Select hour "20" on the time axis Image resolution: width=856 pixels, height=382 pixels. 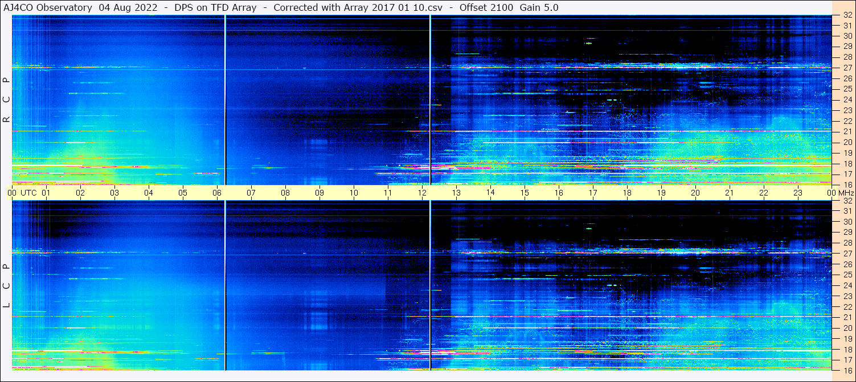click(x=695, y=193)
